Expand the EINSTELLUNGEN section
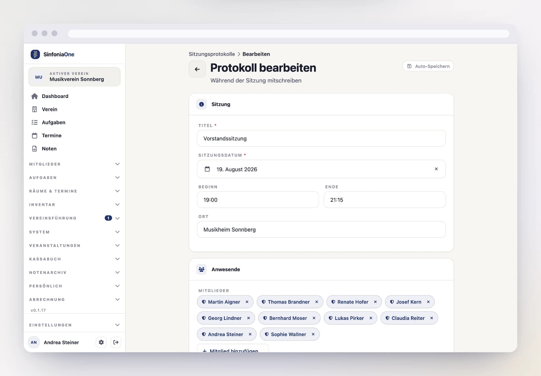541x376 pixels. click(74, 325)
